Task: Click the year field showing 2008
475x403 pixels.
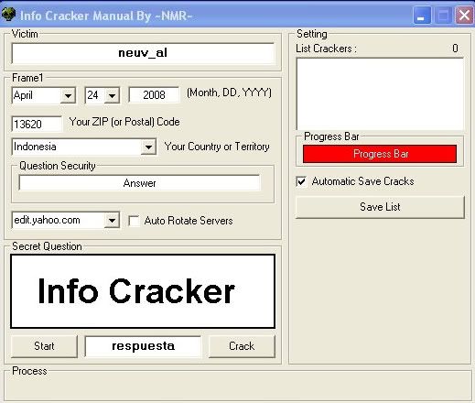Action: 154,95
